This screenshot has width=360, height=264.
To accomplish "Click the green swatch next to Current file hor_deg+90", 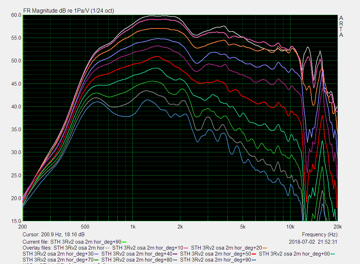I will 124,242.
